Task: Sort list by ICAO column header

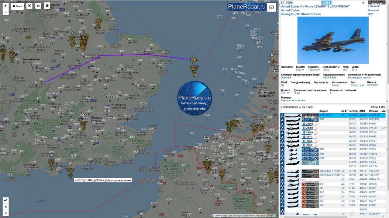Action: point(362,111)
